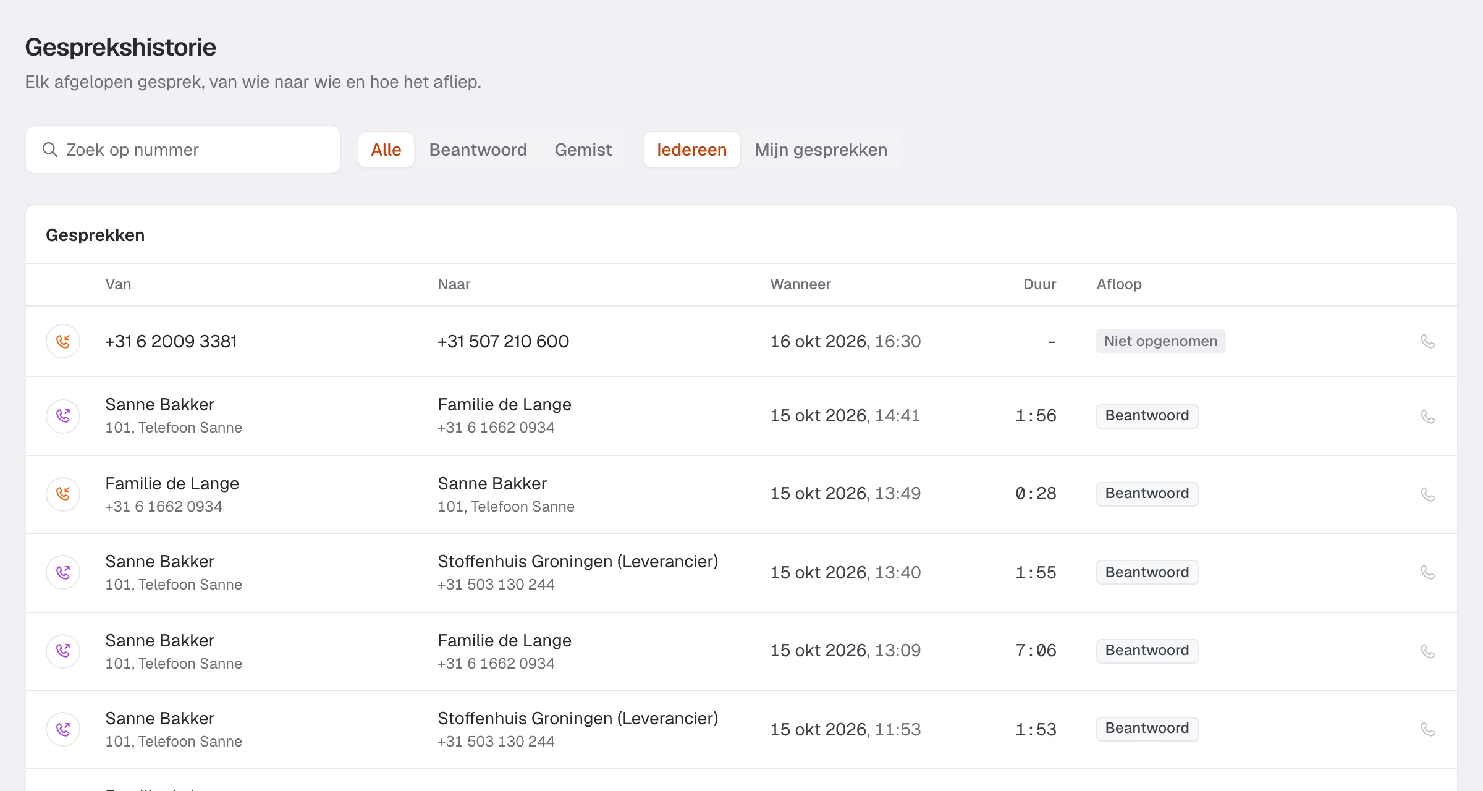Click outgoing call icon on 14:41 row
The image size is (1483, 791).
click(x=63, y=416)
